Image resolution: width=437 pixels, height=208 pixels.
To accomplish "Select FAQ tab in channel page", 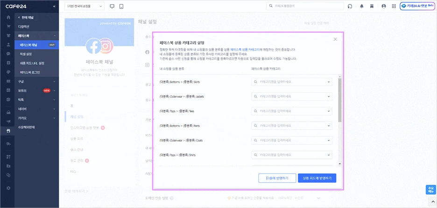I will coord(73,172).
